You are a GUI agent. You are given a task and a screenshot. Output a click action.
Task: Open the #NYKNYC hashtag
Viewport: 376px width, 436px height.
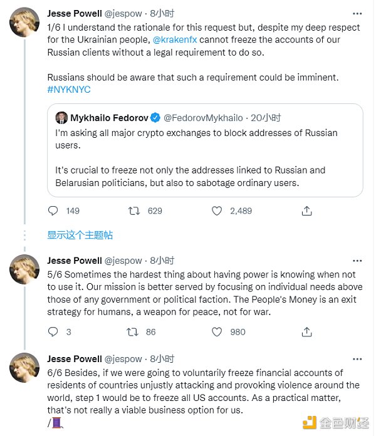click(x=69, y=90)
